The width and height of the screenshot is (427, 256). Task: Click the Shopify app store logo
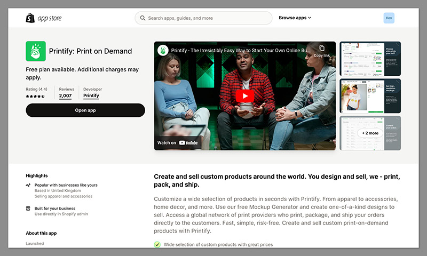(44, 18)
